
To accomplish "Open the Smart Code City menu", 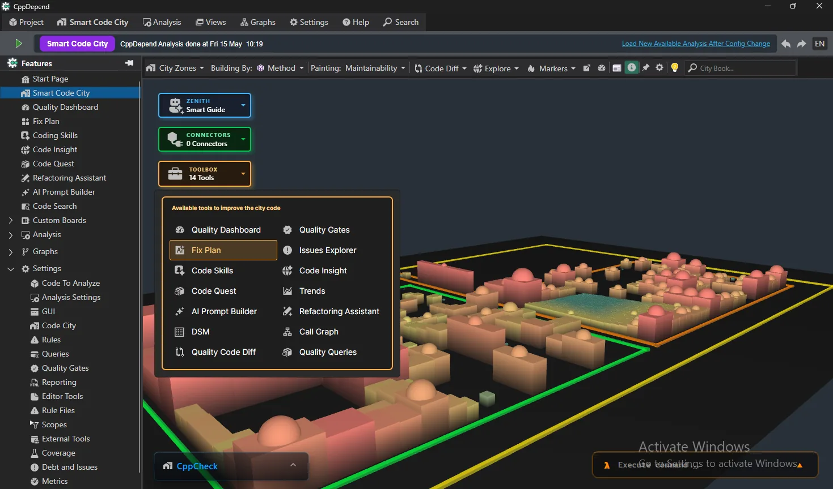I will [93, 22].
